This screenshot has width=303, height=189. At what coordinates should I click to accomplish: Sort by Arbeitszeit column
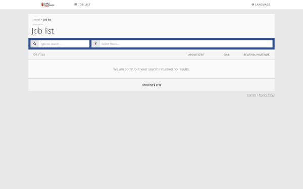196,55
